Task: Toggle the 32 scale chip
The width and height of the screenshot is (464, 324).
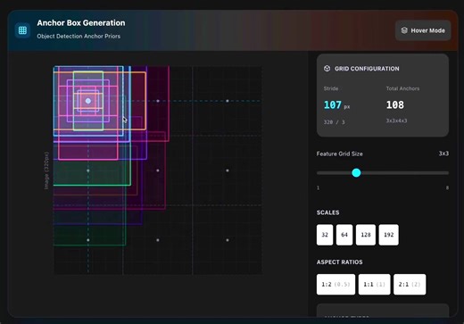Action: coord(325,235)
